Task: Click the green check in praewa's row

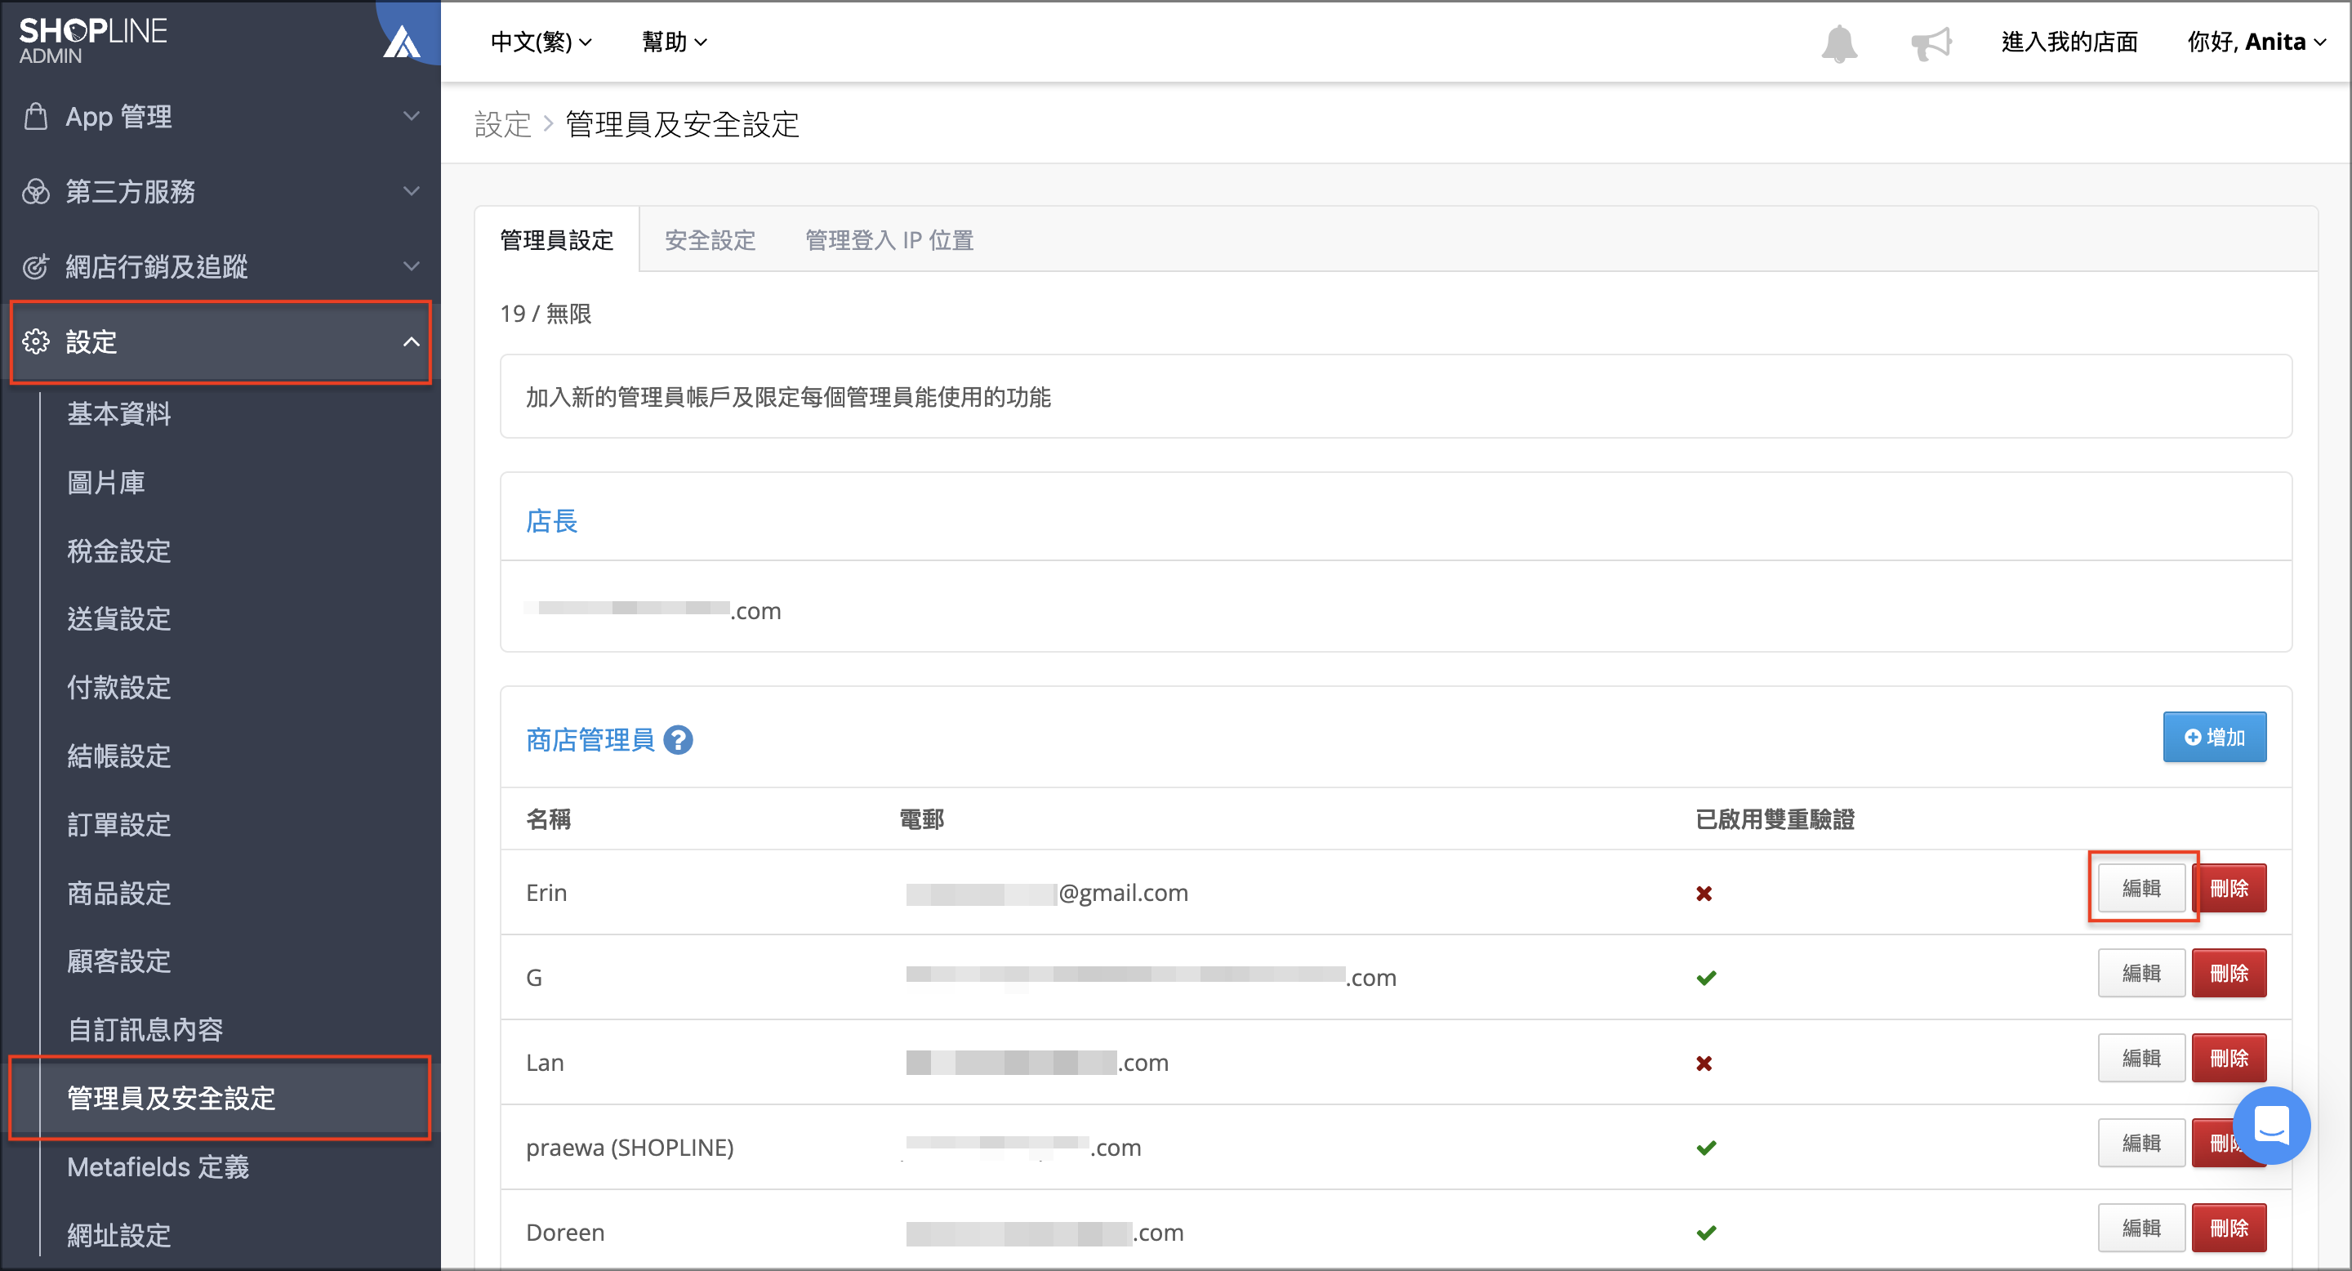Action: pyautogui.click(x=1705, y=1148)
